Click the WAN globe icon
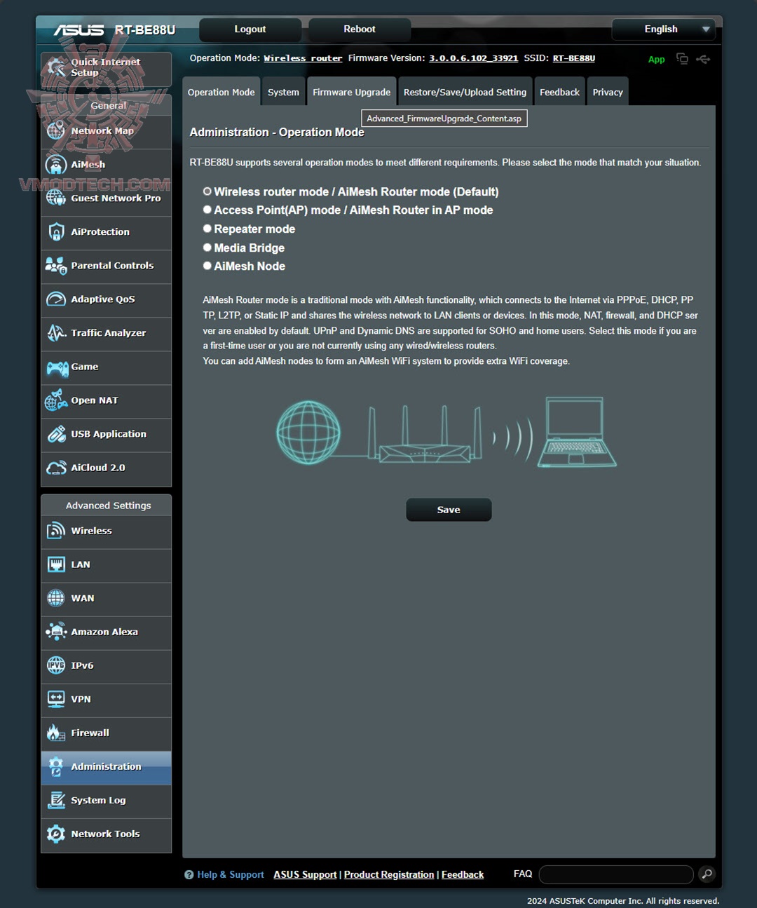This screenshot has width=757, height=908. tap(56, 598)
